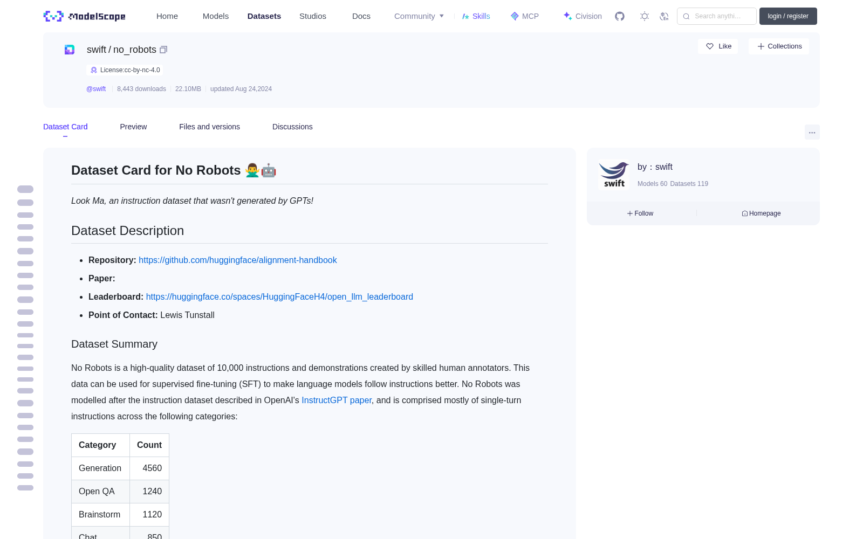This screenshot has width=863, height=539.
Task: Go to the Home menu item
Action: click(167, 16)
